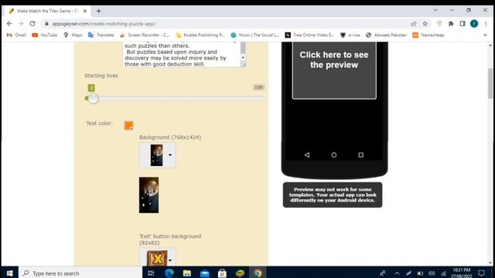The height and width of the screenshot is (278, 495).
Task: Open Chrome three-dot menu
Action: (486, 24)
